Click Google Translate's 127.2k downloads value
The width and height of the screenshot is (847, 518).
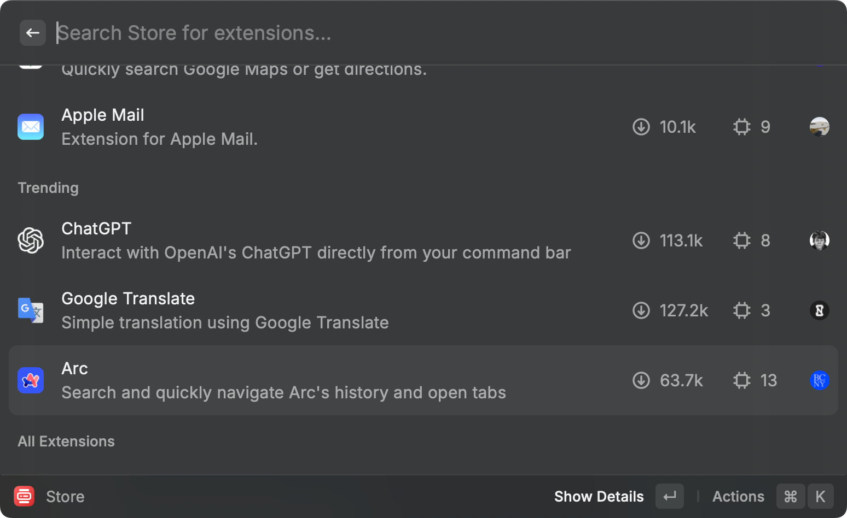pyautogui.click(x=684, y=311)
